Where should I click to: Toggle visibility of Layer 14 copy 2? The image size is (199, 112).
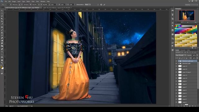point(176,72)
